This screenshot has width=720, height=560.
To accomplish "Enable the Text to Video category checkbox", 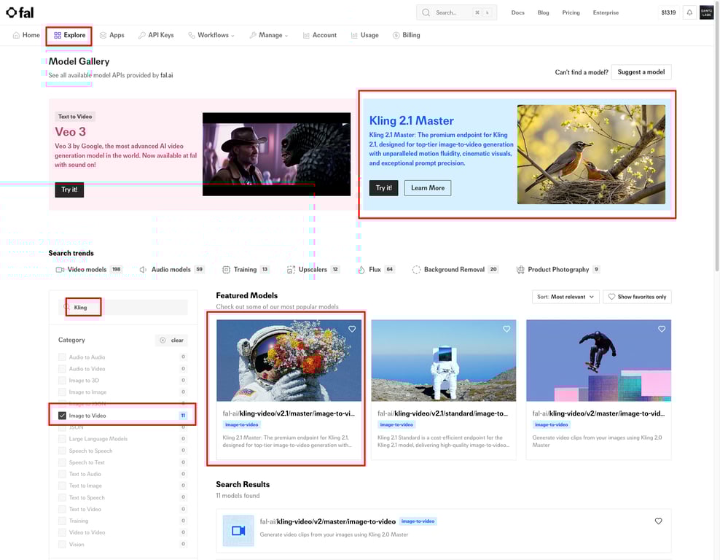I will point(63,509).
